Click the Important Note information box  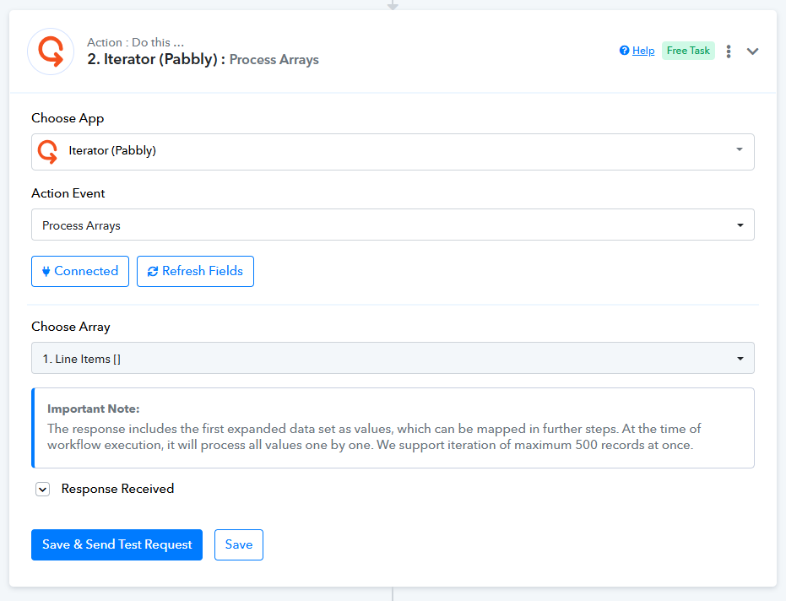pyautogui.click(x=393, y=428)
